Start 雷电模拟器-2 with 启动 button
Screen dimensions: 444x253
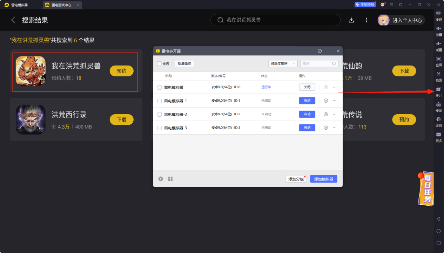point(307,114)
